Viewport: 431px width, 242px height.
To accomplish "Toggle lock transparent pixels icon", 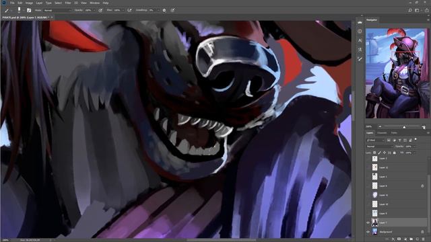I will point(374,153).
